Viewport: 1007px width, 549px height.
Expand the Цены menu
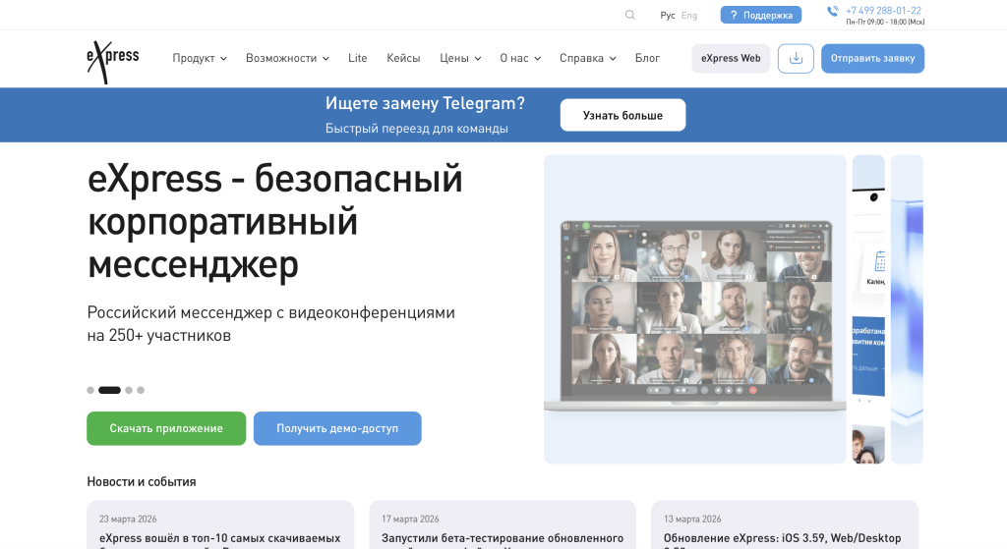coord(460,58)
